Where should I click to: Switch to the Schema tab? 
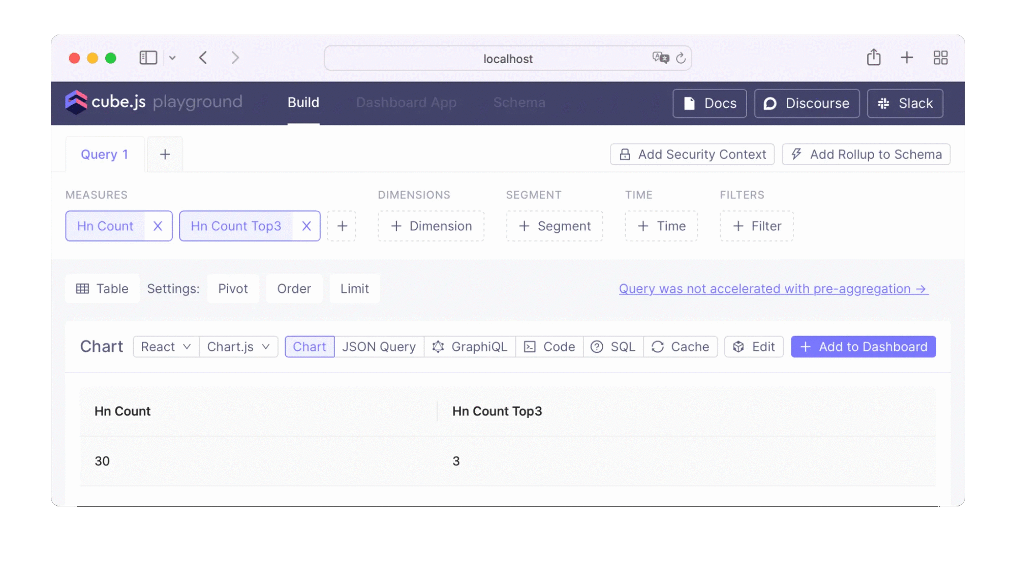[519, 103]
